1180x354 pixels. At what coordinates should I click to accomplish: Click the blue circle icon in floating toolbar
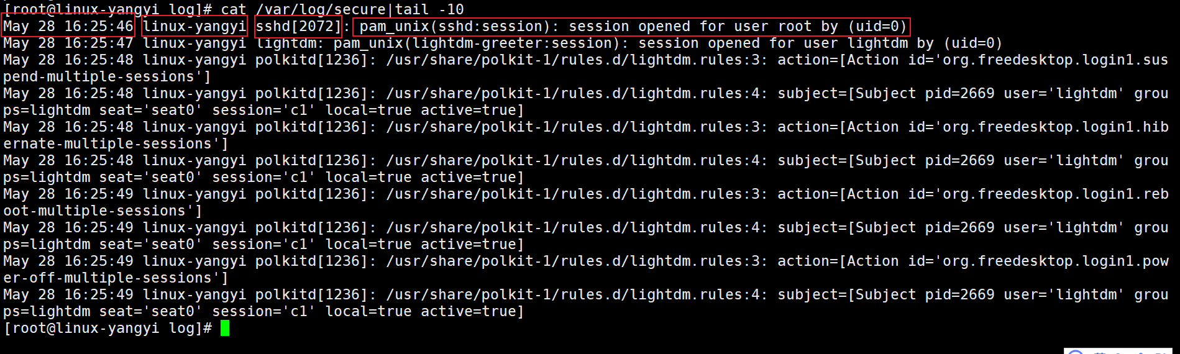click(x=1076, y=352)
